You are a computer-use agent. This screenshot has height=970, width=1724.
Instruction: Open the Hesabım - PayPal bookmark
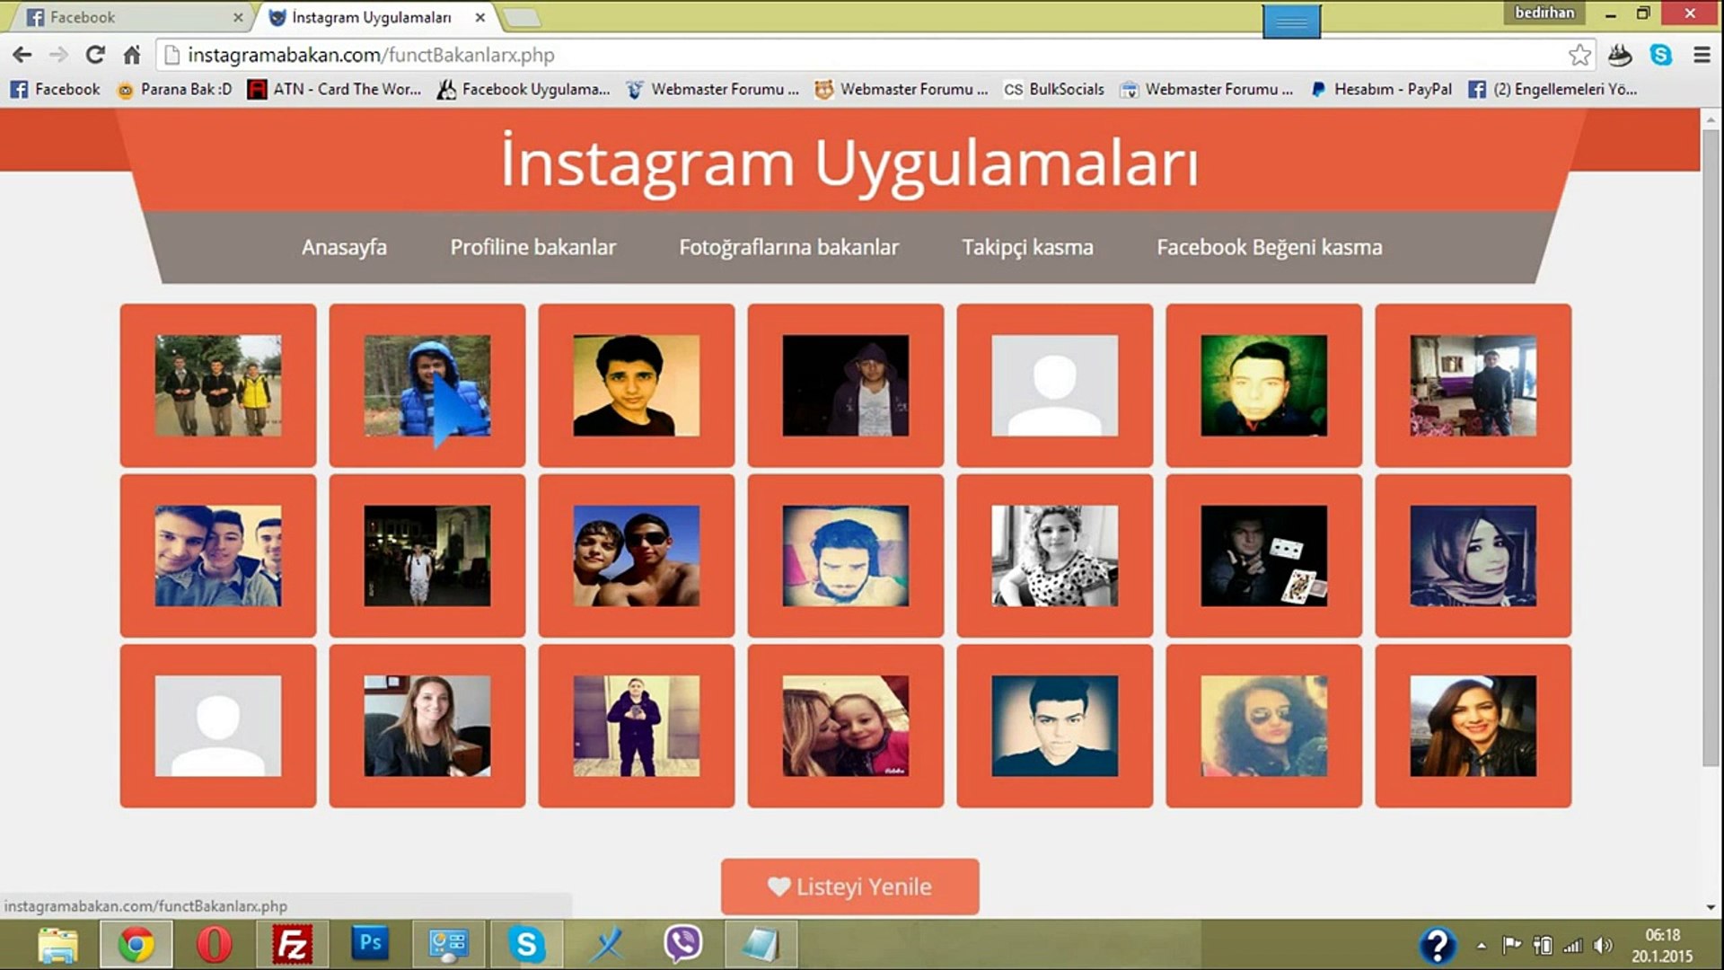[1381, 89]
